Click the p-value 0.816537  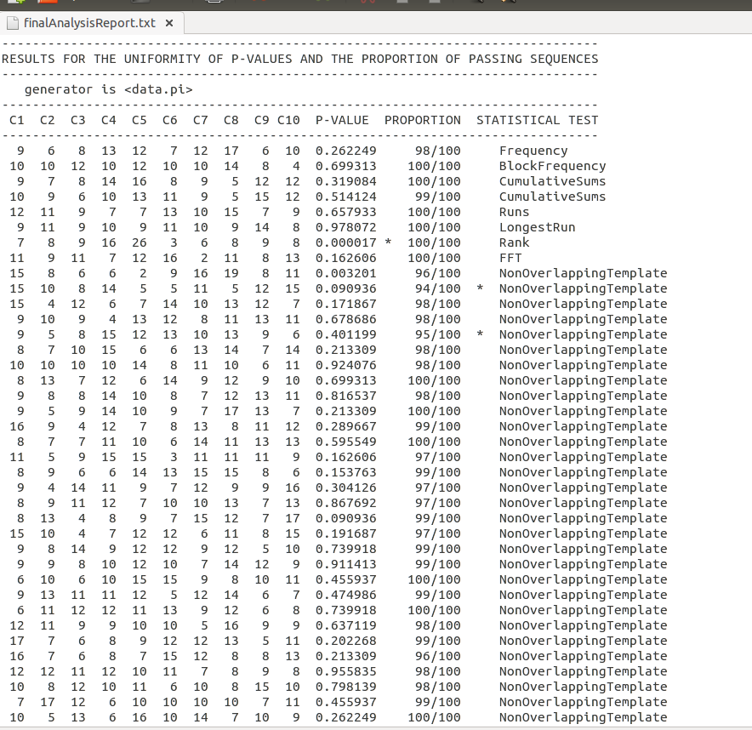pos(345,396)
